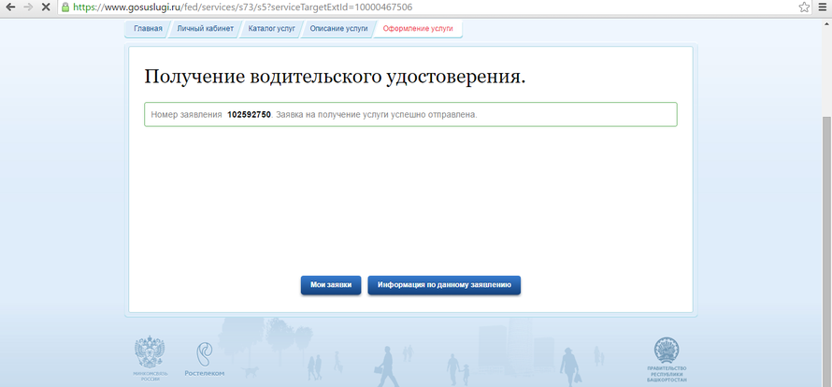Select the Оформление услуги tab
The width and height of the screenshot is (832, 387).
pyautogui.click(x=418, y=29)
